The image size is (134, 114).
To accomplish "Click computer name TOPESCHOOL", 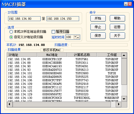I will (82, 98).
